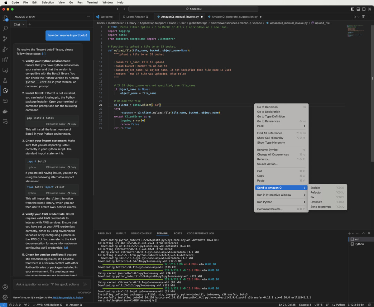Open the Search view in sidebar
Screen dimensions: 374x307
pos(5,29)
